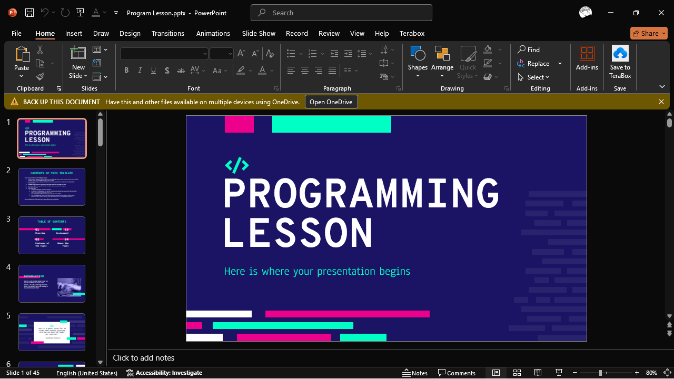Expand the Slide Layout dropdown

pyautogui.click(x=100, y=49)
